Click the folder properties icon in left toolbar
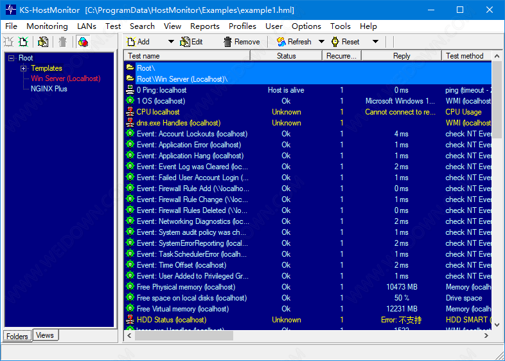This screenshot has height=361, width=505. pos(43,42)
